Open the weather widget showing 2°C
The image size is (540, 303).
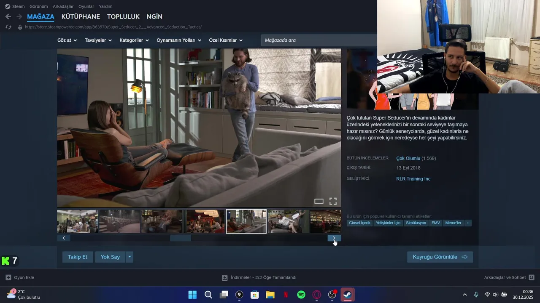coord(24,294)
